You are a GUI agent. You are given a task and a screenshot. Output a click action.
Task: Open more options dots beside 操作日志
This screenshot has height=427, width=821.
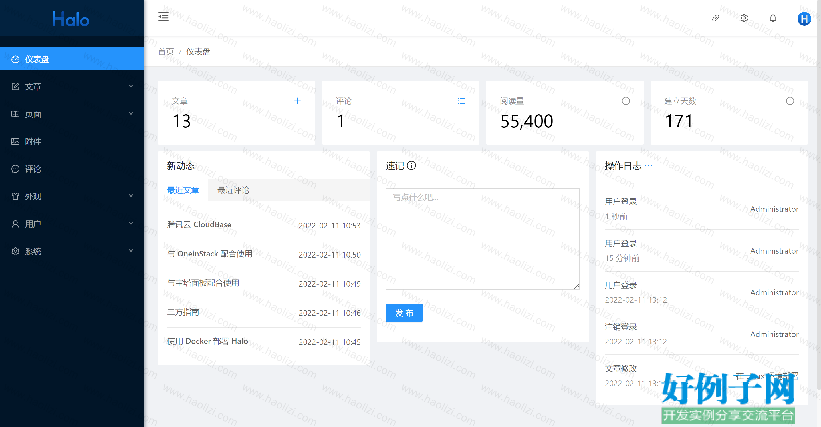coord(648,165)
